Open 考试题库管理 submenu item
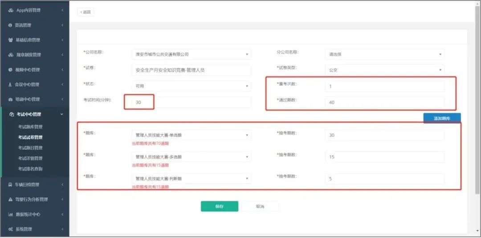The width and height of the screenshot is (481, 238). point(30,127)
